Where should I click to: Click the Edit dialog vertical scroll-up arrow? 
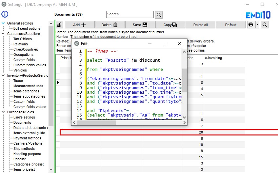click(x=184, y=52)
